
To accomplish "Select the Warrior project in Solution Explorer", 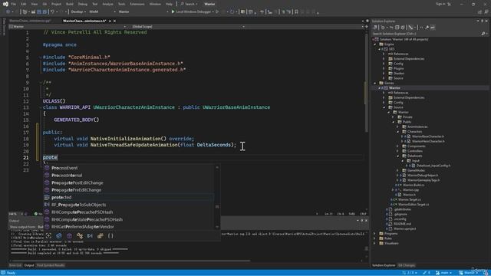I will point(394,88).
